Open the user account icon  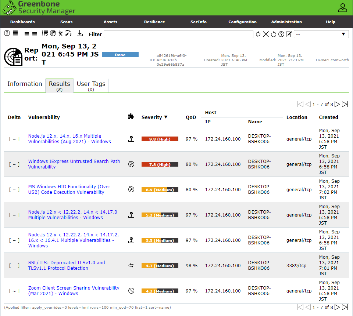point(342,8)
